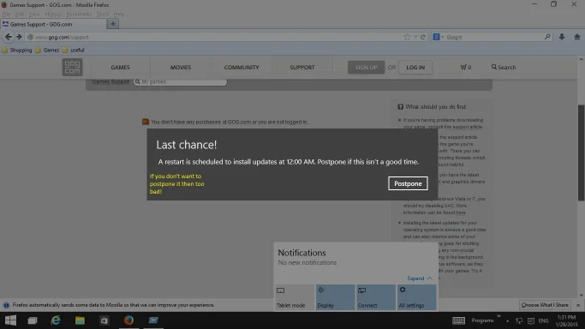The image size is (585, 329).
Task: Open the GAMES navigation item
Action: [120, 67]
